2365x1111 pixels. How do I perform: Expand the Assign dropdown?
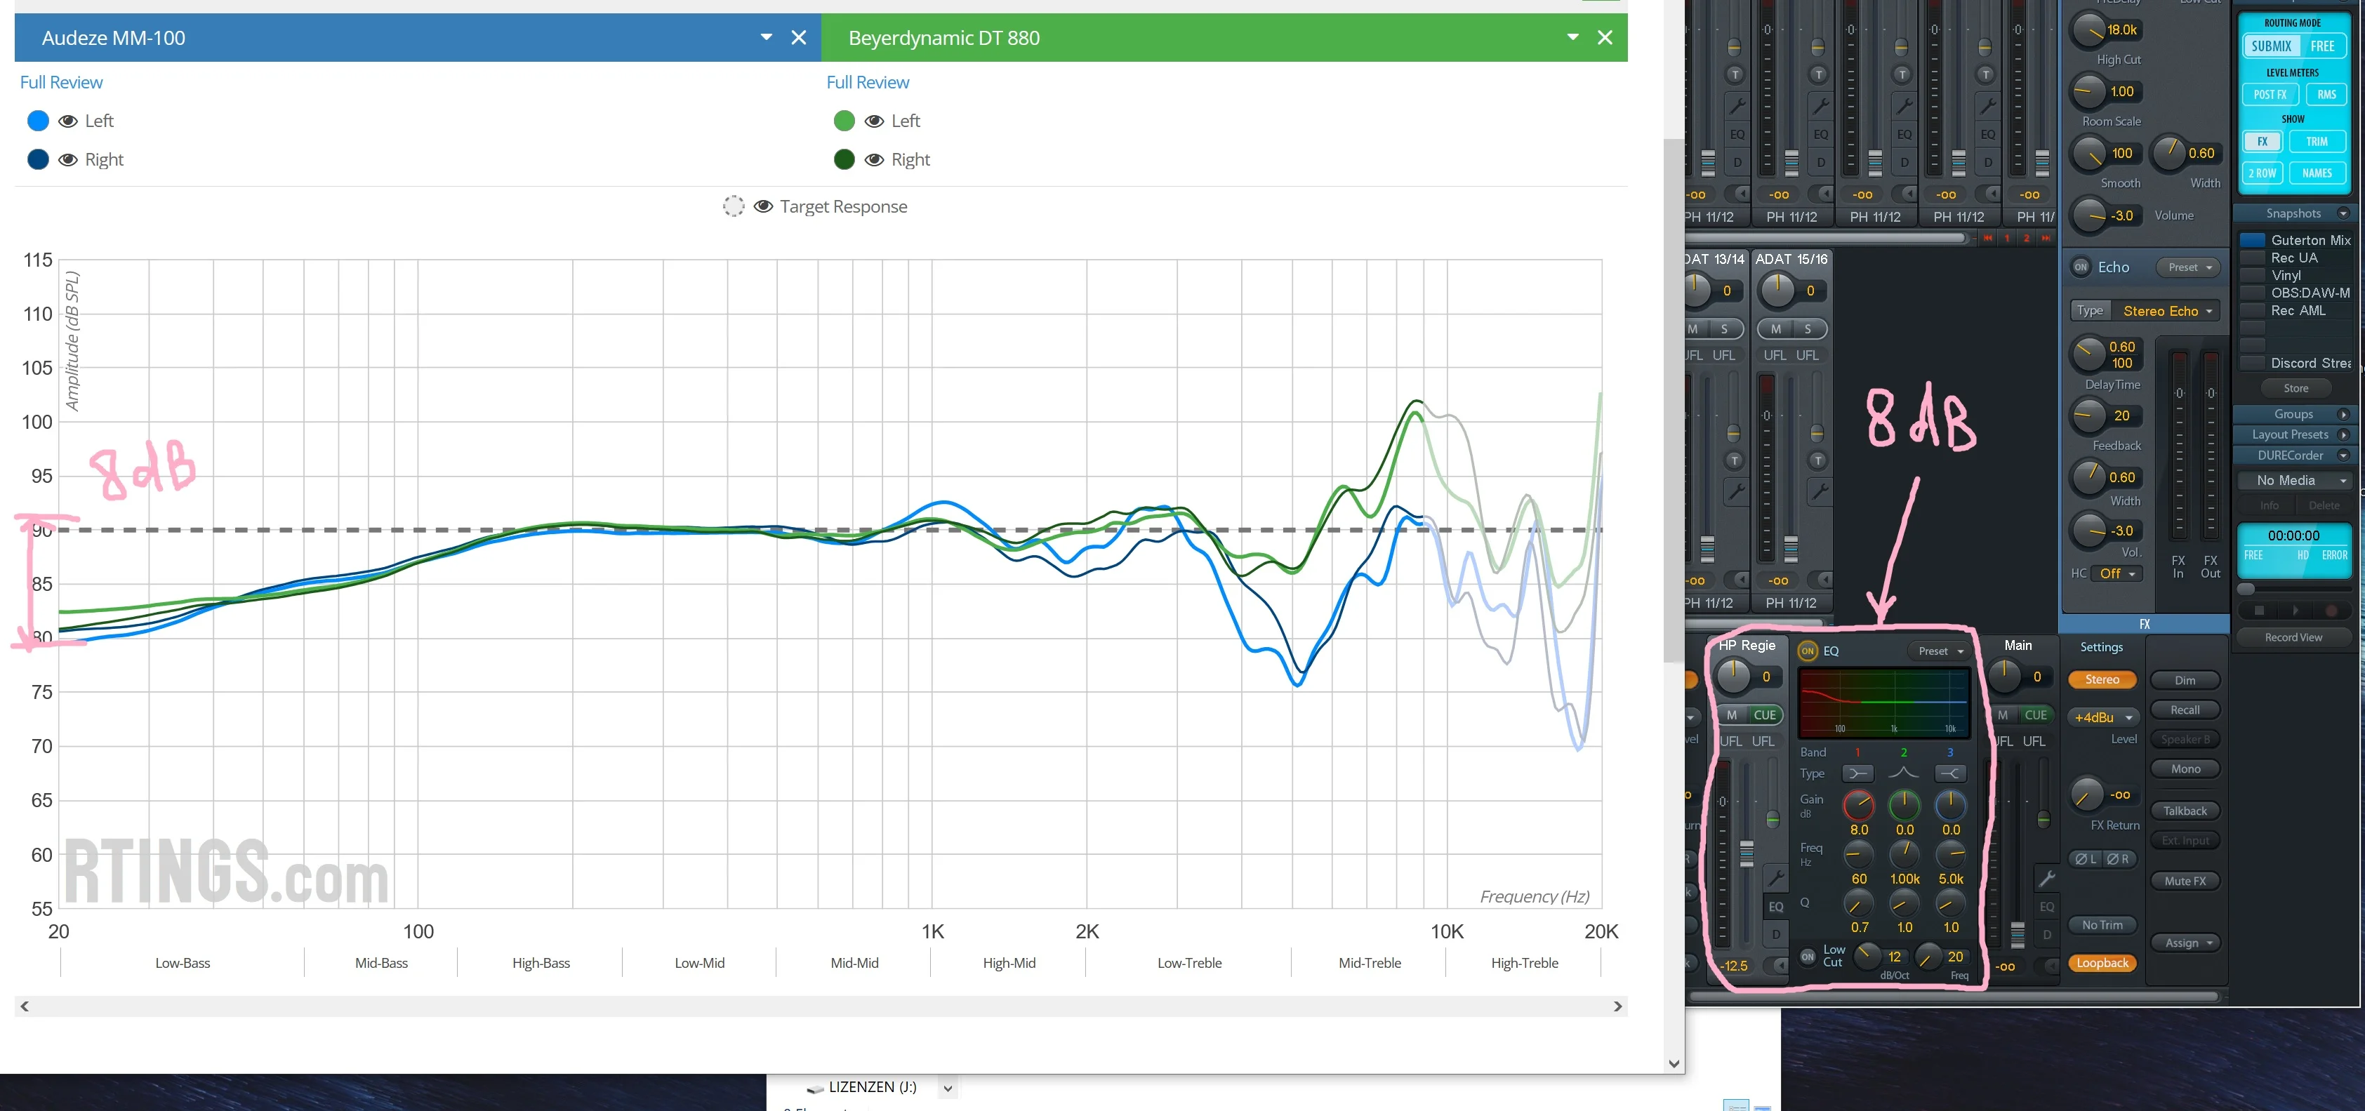[x=2187, y=943]
